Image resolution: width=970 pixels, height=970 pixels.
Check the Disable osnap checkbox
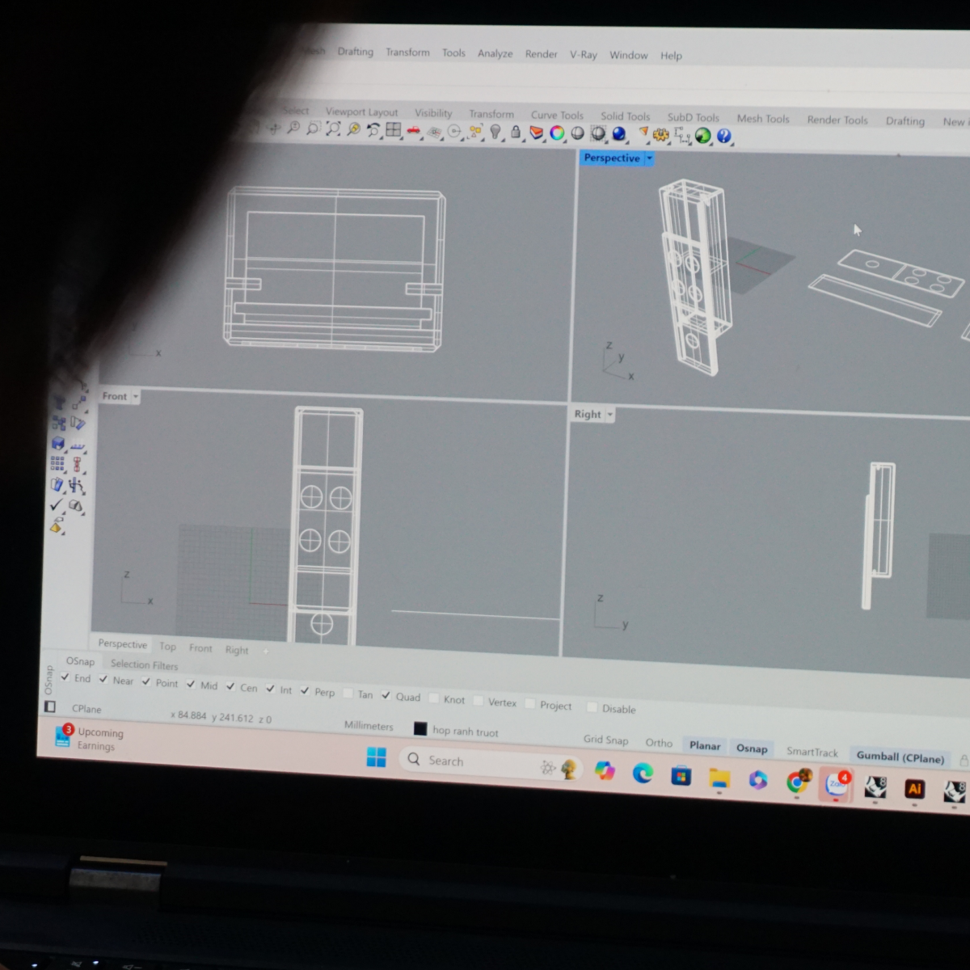pyautogui.click(x=592, y=708)
